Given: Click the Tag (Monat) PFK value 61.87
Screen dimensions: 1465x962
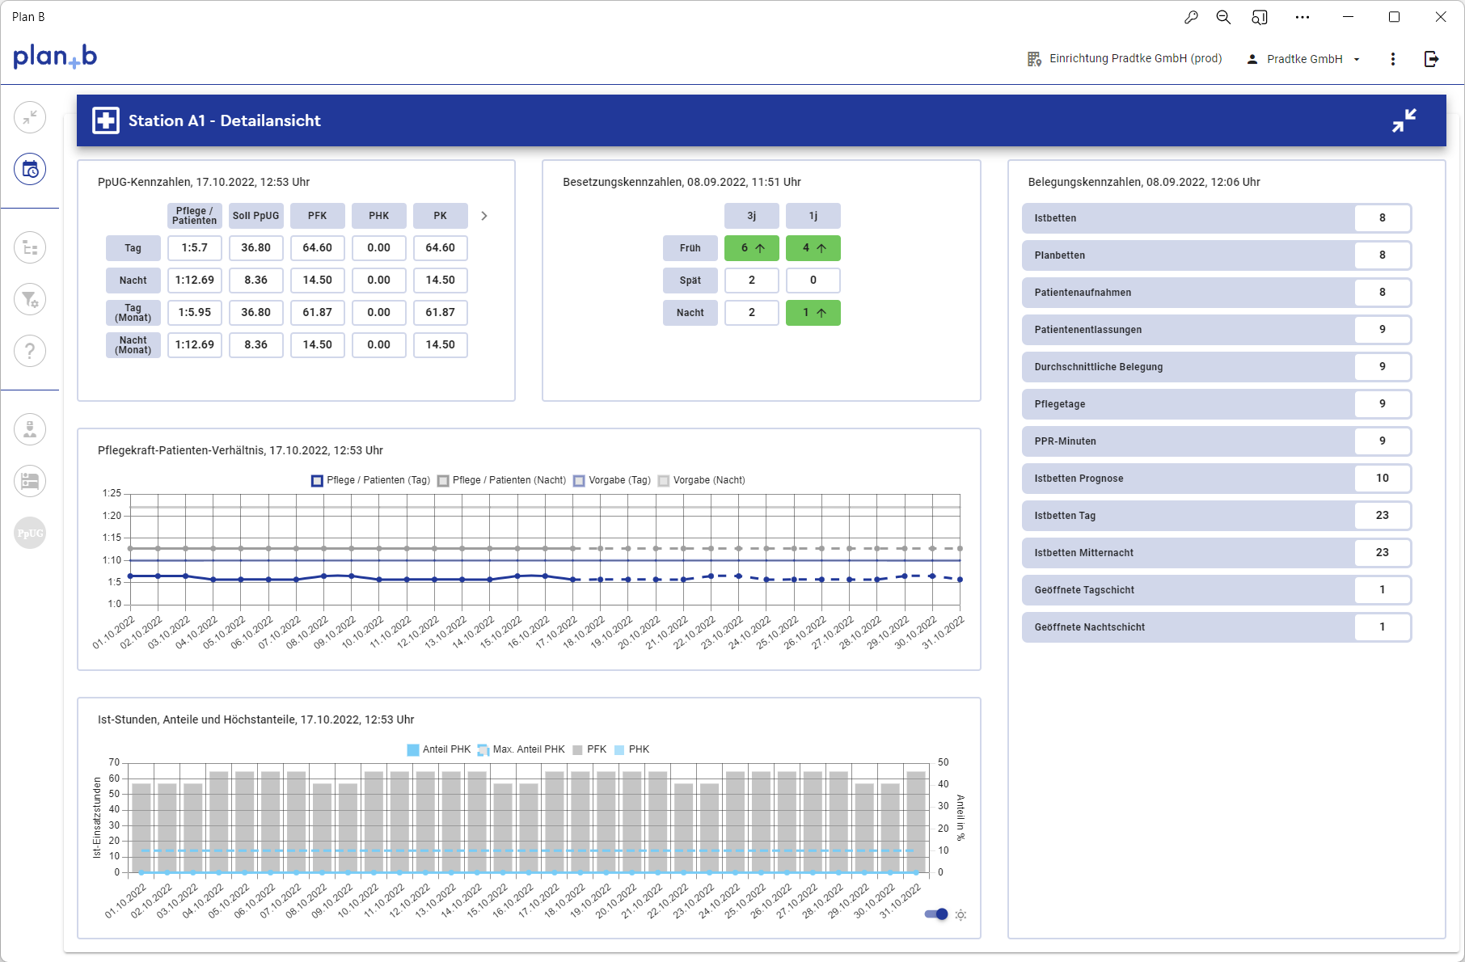Looking at the screenshot, I should click(318, 313).
